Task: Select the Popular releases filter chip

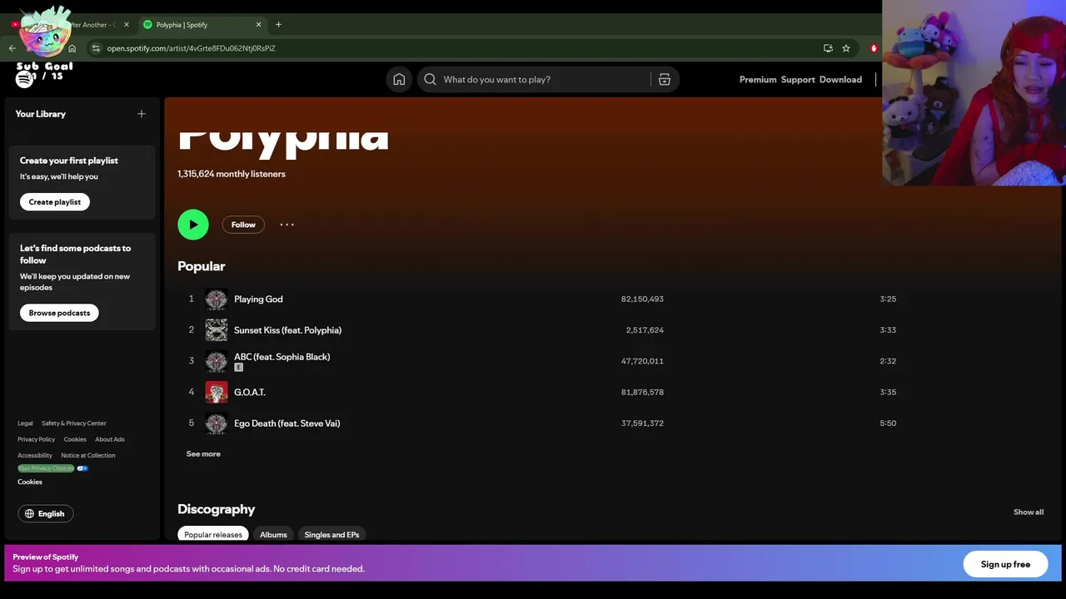Action: pyautogui.click(x=213, y=534)
